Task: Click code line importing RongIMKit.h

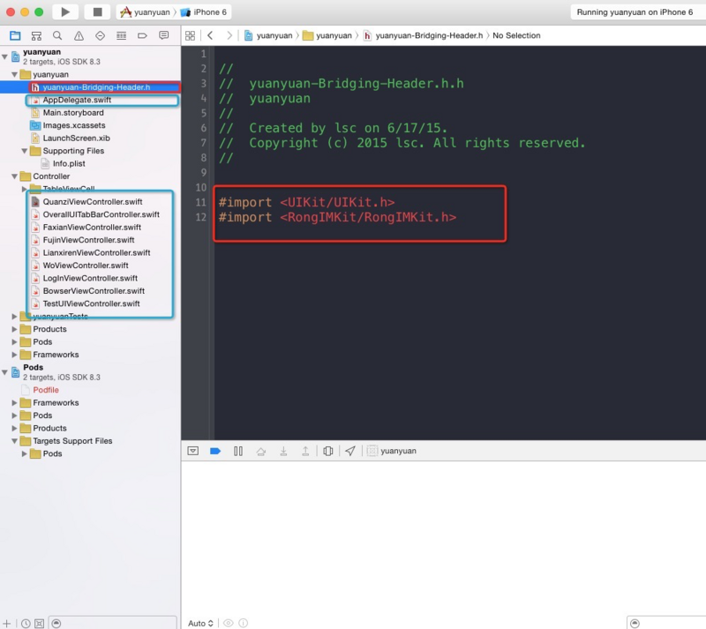Action: pos(337,217)
